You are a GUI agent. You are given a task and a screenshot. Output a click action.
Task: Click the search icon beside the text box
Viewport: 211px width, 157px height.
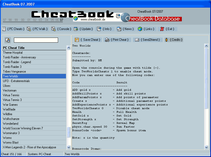pyautogui.click(x=8, y=40)
